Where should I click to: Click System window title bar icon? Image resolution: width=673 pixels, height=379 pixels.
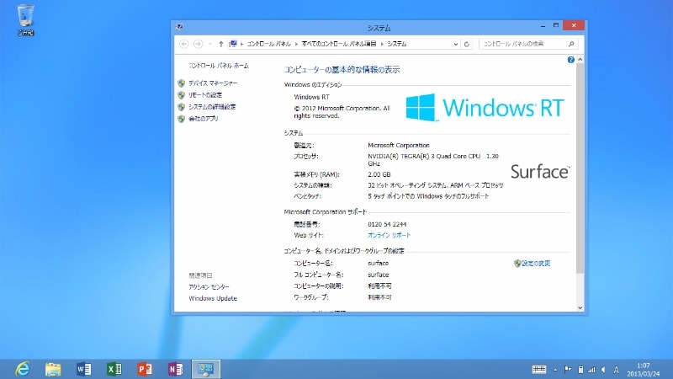pos(179,27)
